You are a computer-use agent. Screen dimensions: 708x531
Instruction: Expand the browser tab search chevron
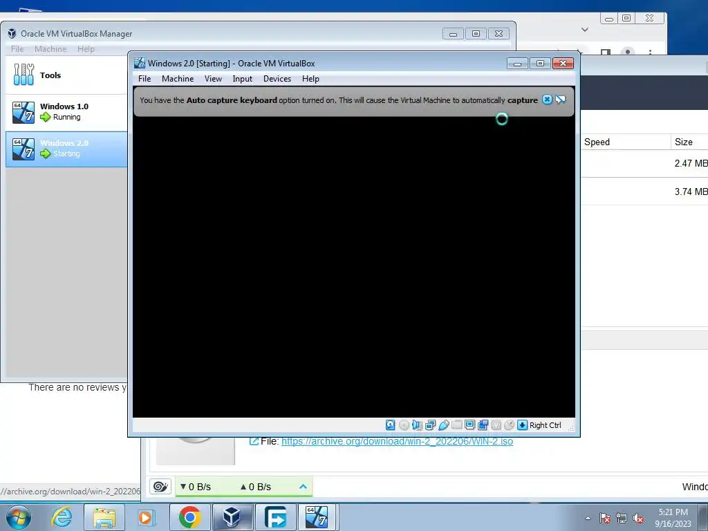[x=585, y=30]
